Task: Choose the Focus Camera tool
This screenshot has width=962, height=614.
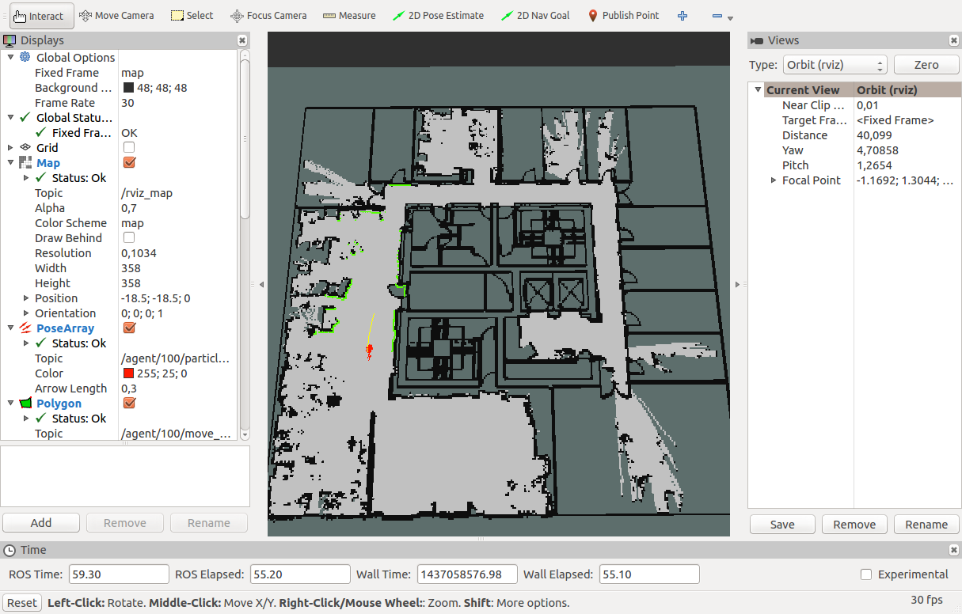Action: coord(268,16)
